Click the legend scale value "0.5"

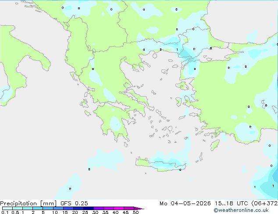[15, 212]
